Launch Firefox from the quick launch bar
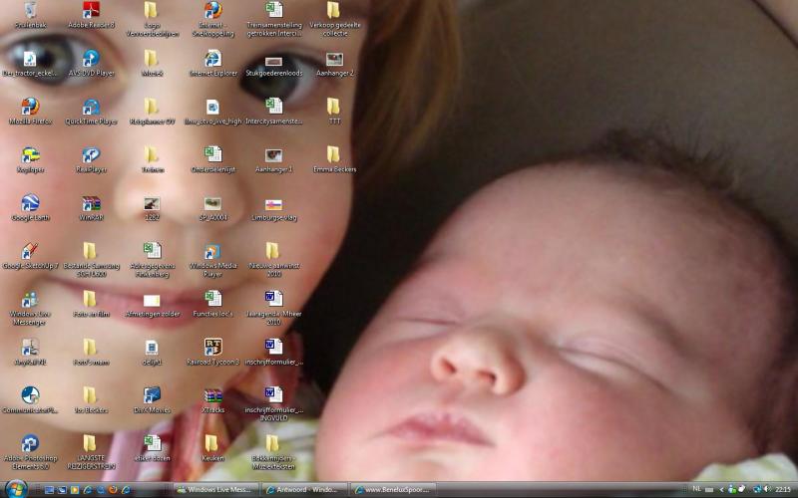798x498 pixels. tap(113, 490)
